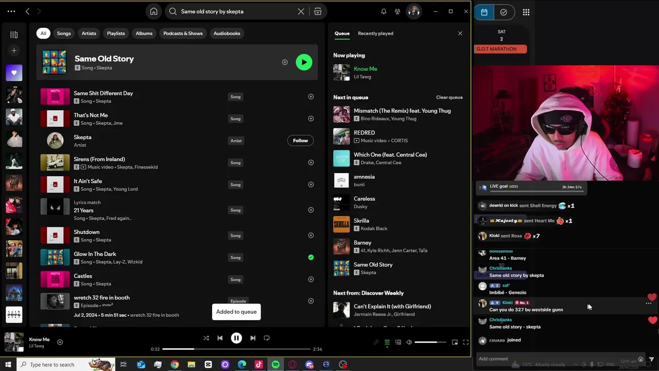Select Same Old Story in queue
Viewport: 659px width, 371px height.
coord(398,268)
